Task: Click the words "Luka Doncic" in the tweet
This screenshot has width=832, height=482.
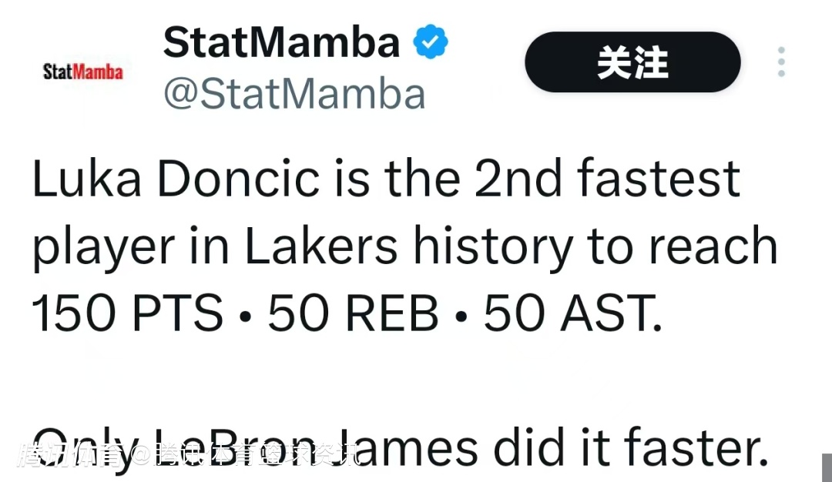Action: coord(176,179)
